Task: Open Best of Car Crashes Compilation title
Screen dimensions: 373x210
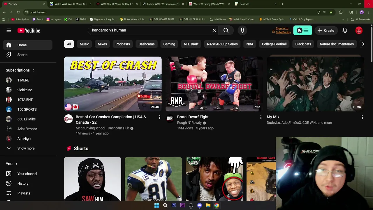Action: [111, 120]
